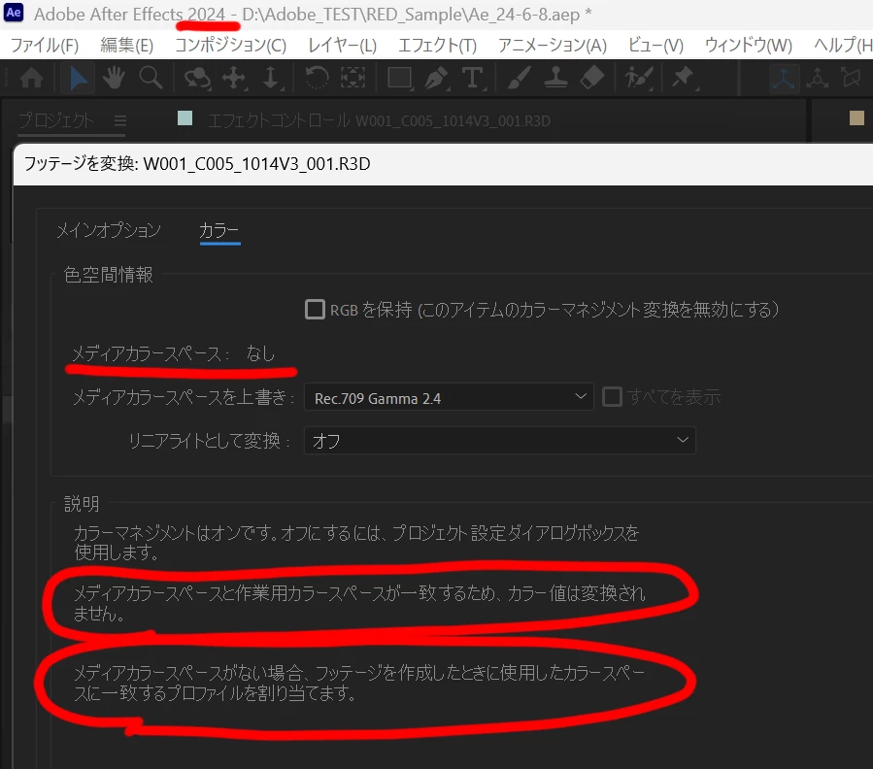Open the ファイル(F) menu
The image size is (873, 769).
(45, 45)
